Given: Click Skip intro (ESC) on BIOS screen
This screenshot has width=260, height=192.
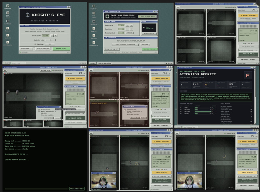Looking at the screenshot, I should pyautogui.click(x=77, y=189).
